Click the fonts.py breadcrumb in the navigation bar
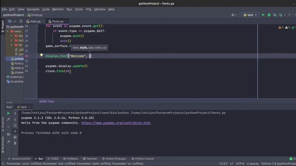296x166 pixels. point(35,15)
